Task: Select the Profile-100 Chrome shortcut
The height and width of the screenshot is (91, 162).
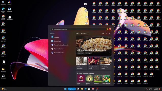Action: pos(145,4)
